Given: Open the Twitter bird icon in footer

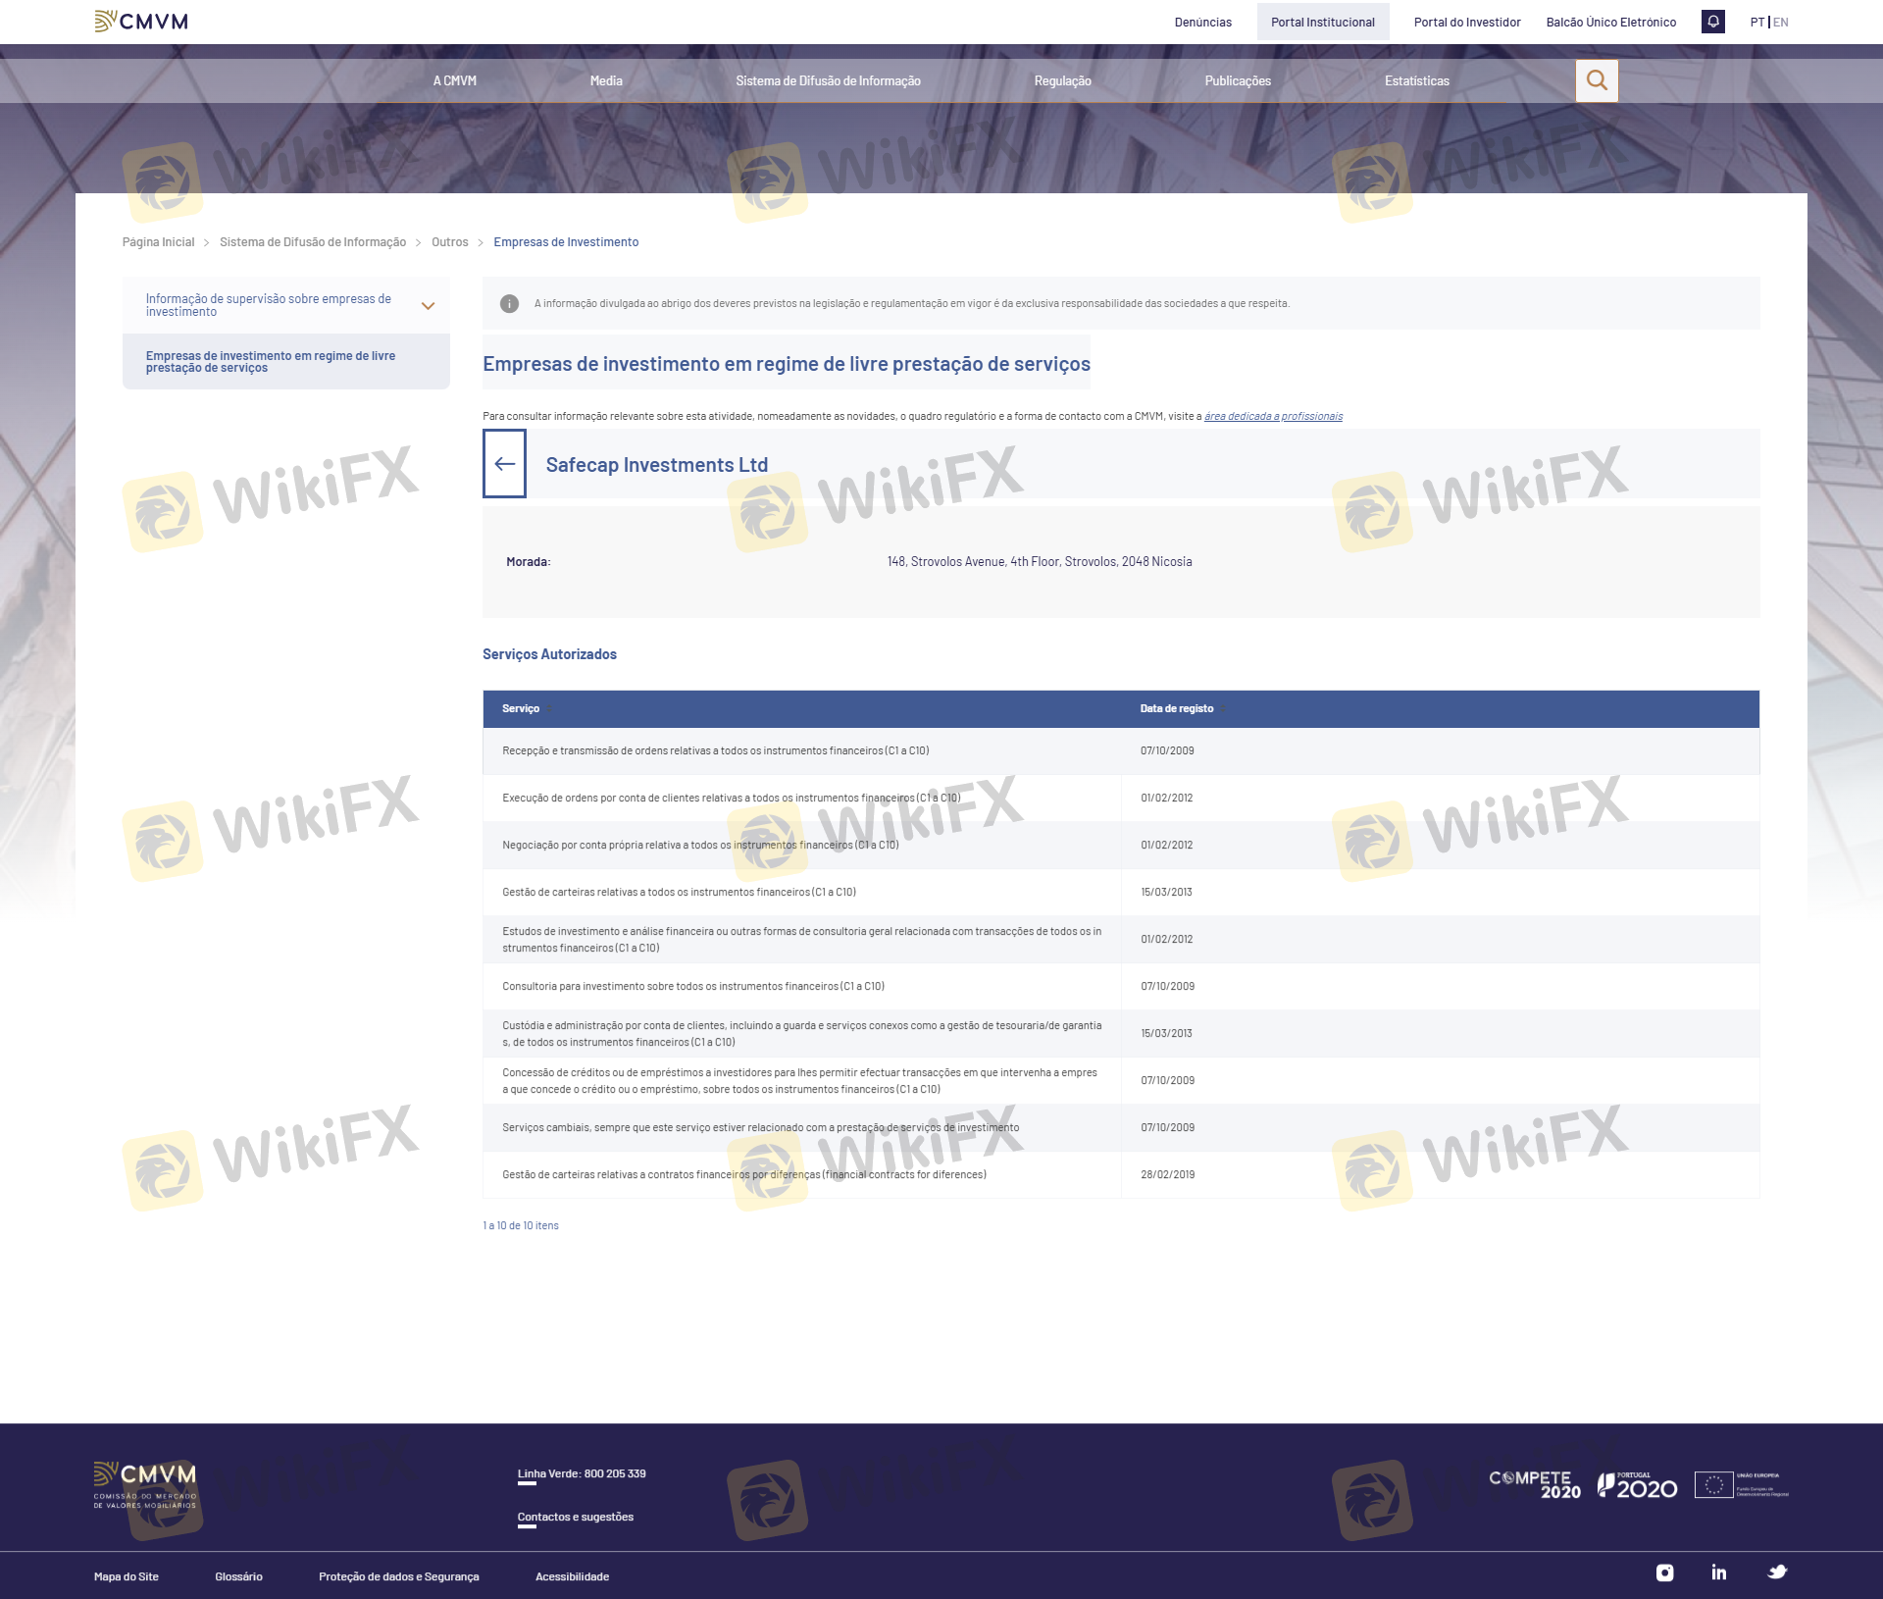Looking at the screenshot, I should pyautogui.click(x=1777, y=1572).
